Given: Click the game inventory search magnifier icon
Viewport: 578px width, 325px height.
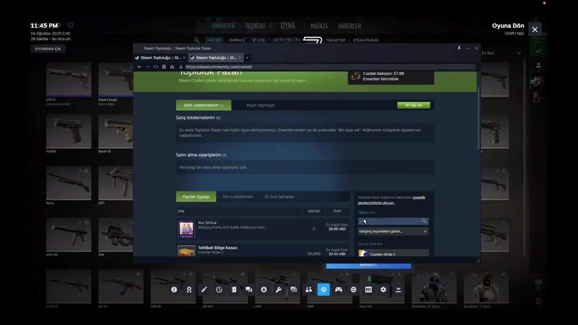Looking at the screenshot, I should click(197, 40).
